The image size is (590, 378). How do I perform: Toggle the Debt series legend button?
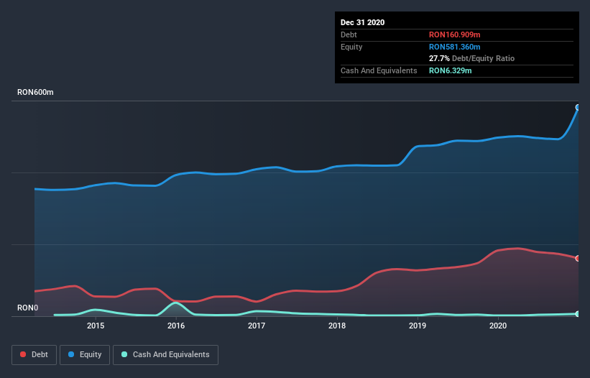click(34, 355)
